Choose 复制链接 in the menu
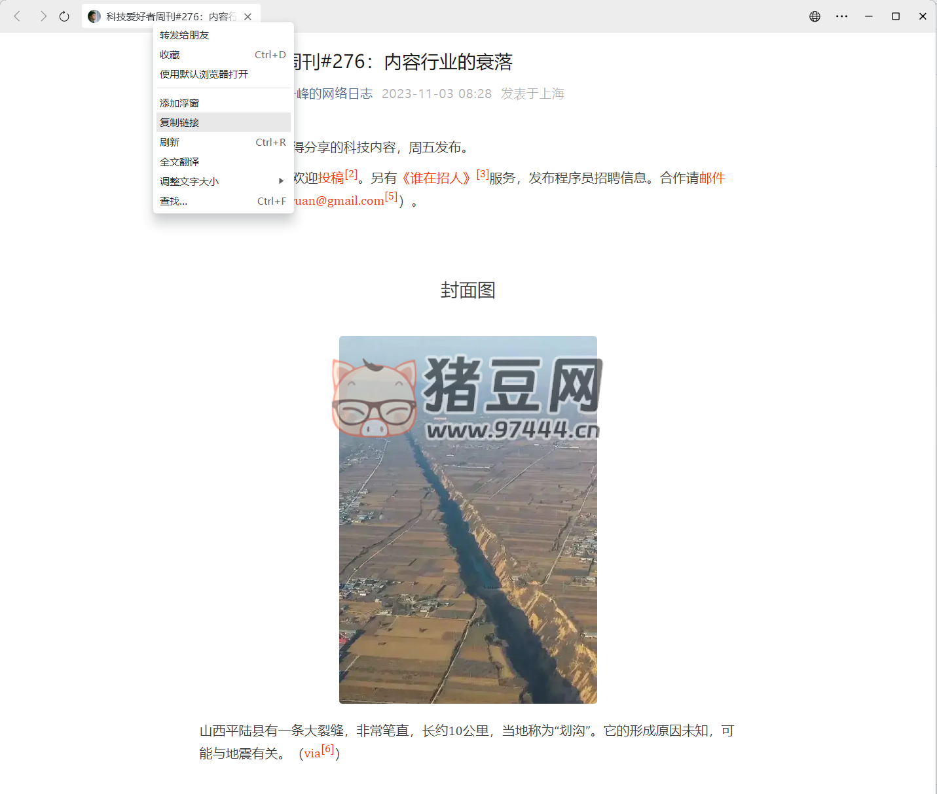Image resolution: width=937 pixels, height=794 pixels. (x=180, y=123)
